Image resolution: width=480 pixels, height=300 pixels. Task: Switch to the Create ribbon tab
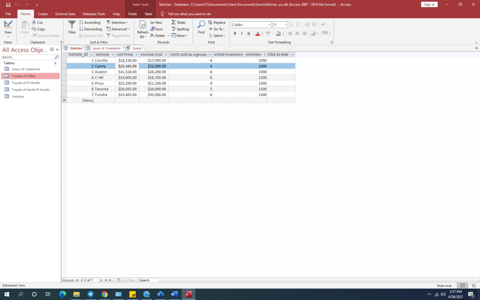pyautogui.click(x=43, y=14)
